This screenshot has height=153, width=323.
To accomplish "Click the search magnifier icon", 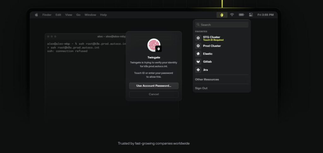I will 198,25.
